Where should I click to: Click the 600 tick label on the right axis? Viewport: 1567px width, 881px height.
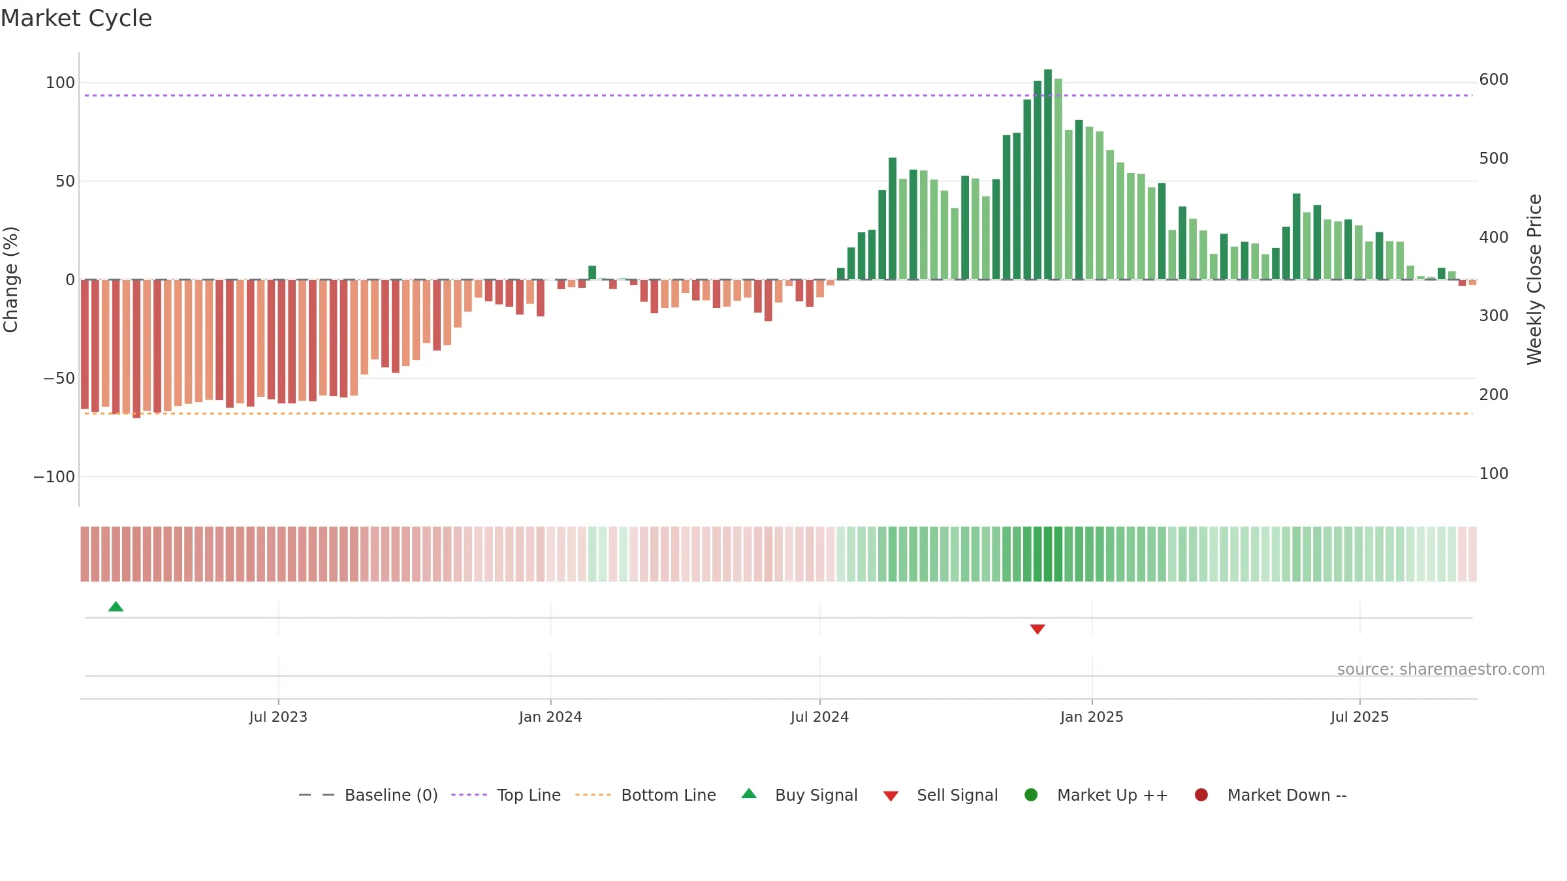coord(1494,80)
